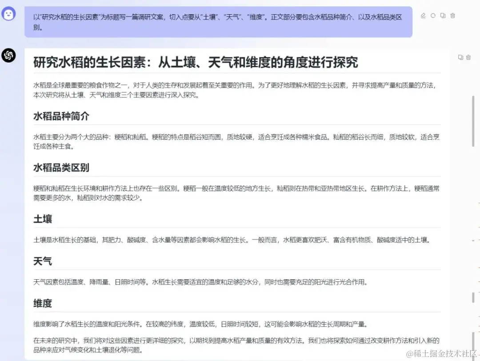
Task: Select the article title about 水稻生长因素
Action: pyautogui.click(x=196, y=62)
